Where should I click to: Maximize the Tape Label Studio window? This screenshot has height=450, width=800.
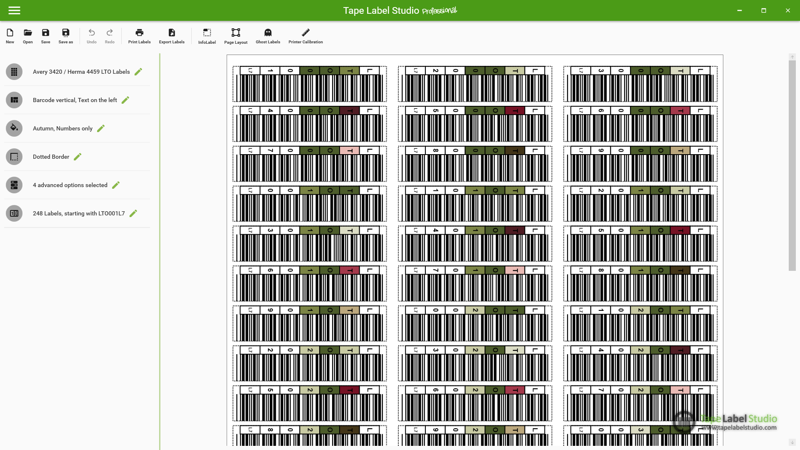[x=764, y=10]
